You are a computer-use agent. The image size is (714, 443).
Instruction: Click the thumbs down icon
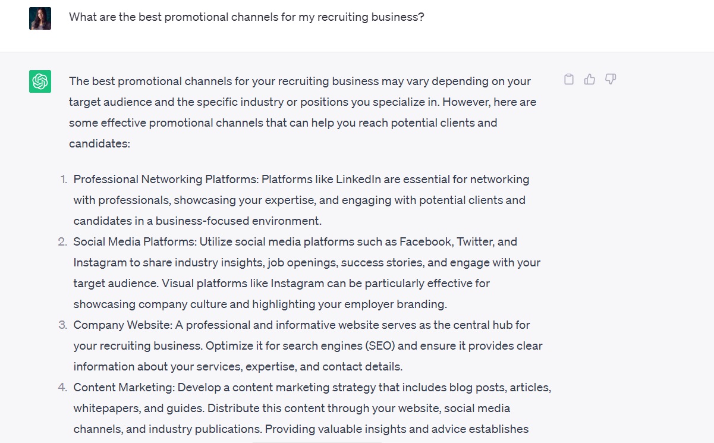tap(611, 79)
